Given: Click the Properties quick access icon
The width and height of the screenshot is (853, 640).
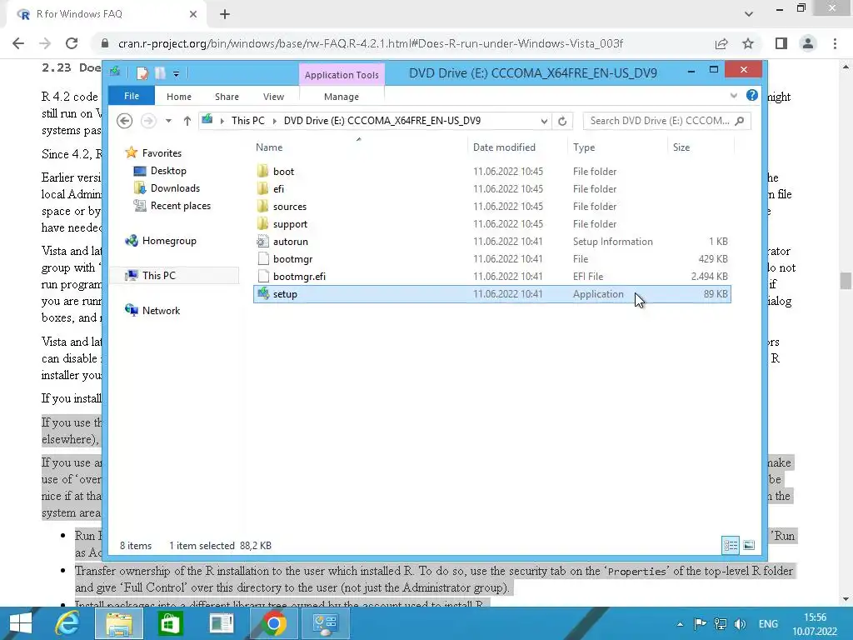Looking at the screenshot, I should (142, 72).
